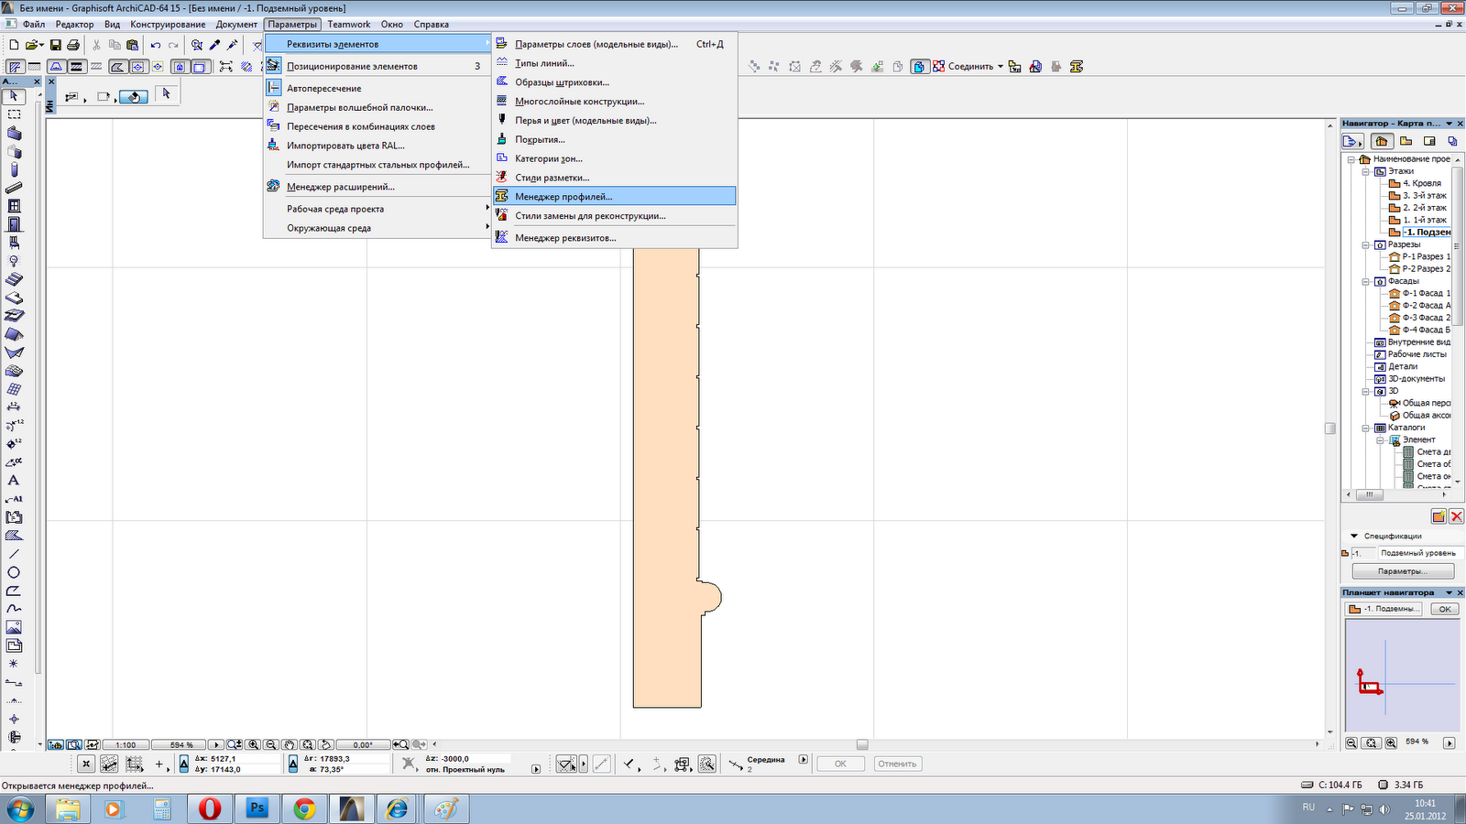Image resolution: width=1466 pixels, height=824 pixels.
Task: Click the 1:100 scale button
Action: [x=126, y=745]
